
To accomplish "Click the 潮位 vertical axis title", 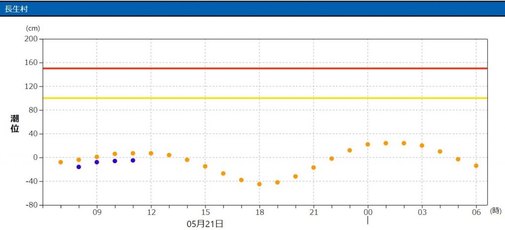I will 14,124.
